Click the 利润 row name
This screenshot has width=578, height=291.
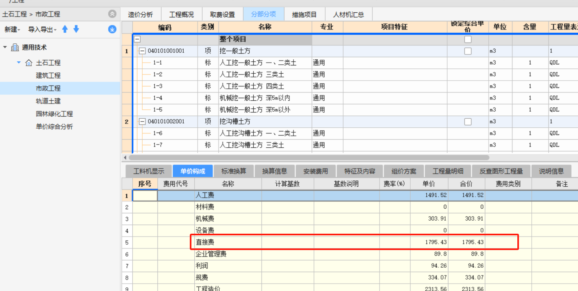202,266
